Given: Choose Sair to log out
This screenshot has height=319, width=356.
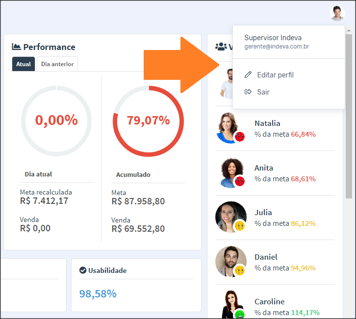Looking at the screenshot, I should tap(263, 92).
